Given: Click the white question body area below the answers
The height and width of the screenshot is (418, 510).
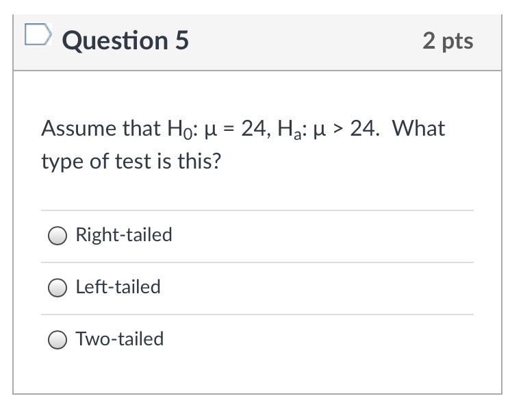Looking at the screenshot, I should tap(257, 376).
